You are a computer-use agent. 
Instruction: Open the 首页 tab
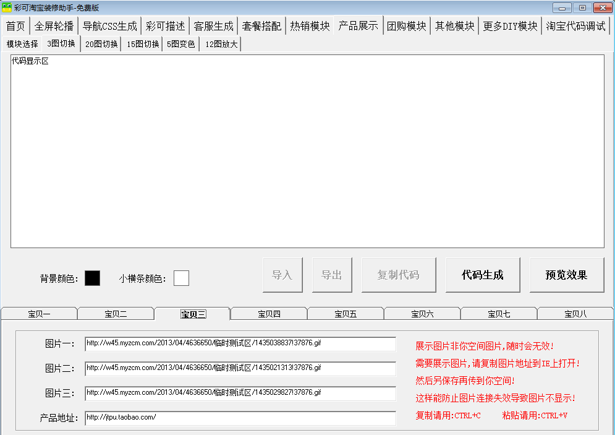click(15, 26)
